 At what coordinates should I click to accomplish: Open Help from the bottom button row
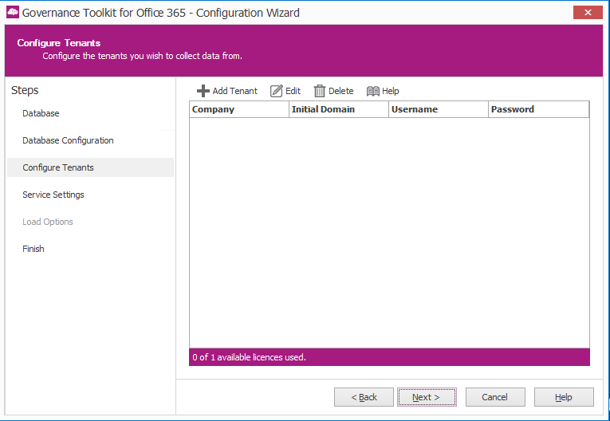click(564, 397)
